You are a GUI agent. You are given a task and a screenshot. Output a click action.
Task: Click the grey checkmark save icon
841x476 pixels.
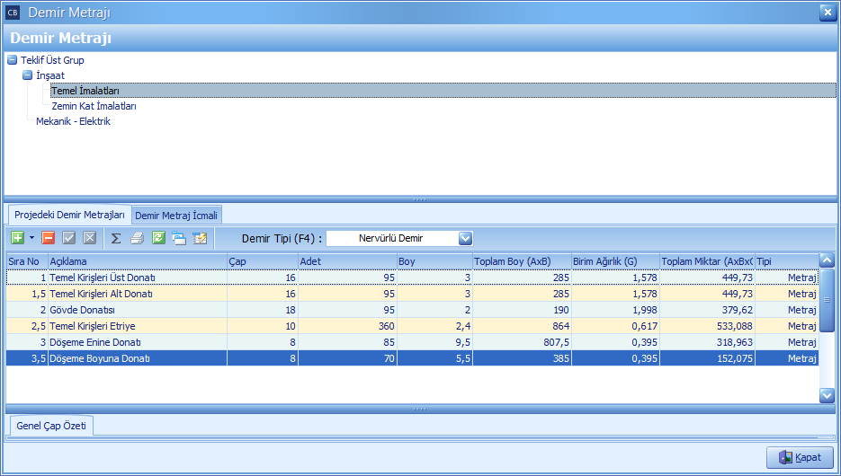pyautogui.click(x=69, y=238)
